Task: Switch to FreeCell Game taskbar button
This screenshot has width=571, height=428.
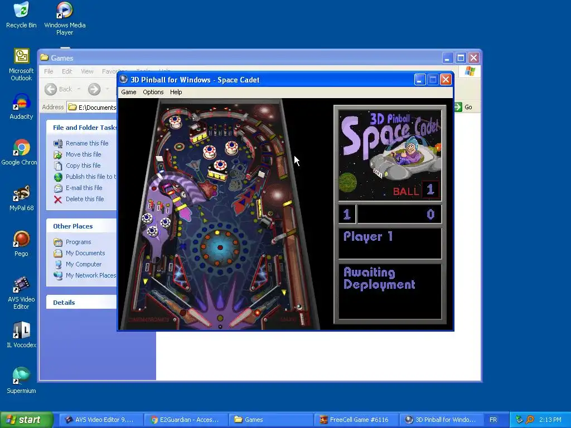Action: click(356, 420)
